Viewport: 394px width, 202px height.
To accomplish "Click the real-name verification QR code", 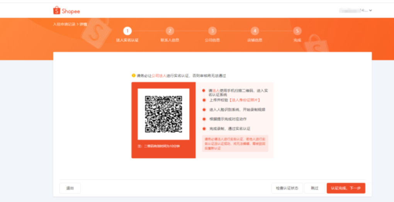I will (163, 114).
